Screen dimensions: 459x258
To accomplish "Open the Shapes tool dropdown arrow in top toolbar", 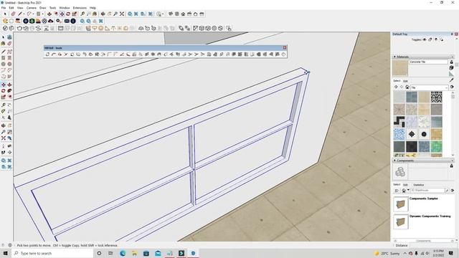I will pyautogui.click(x=43, y=14).
